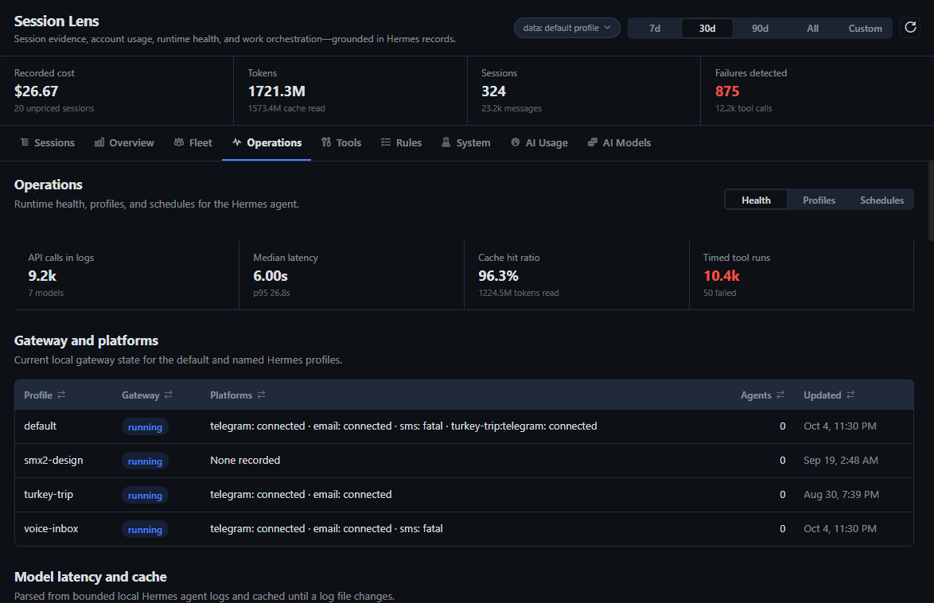
Task: Click the Rules checklist icon
Action: tap(386, 142)
